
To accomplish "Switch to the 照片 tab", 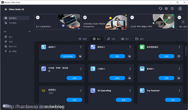I will point(125,39).
